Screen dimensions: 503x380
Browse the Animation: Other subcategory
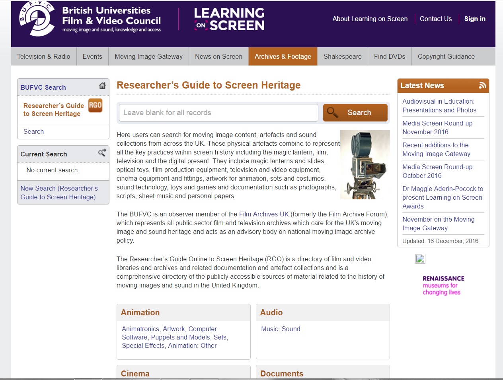pyautogui.click(x=192, y=345)
